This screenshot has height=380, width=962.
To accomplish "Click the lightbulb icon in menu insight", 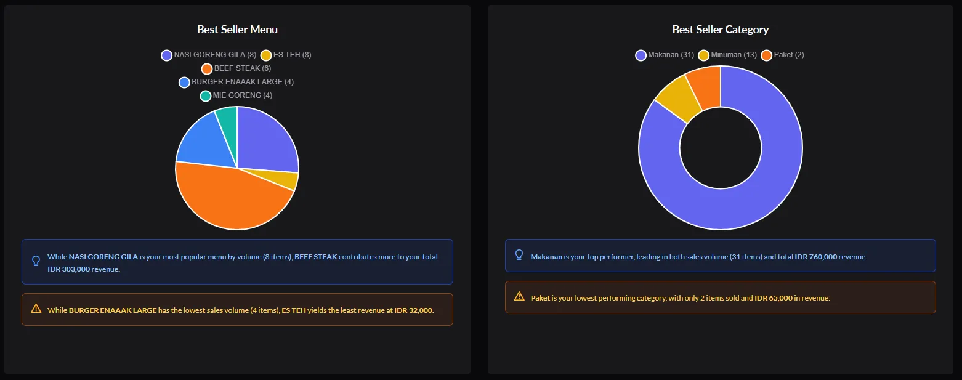I will (36, 261).
